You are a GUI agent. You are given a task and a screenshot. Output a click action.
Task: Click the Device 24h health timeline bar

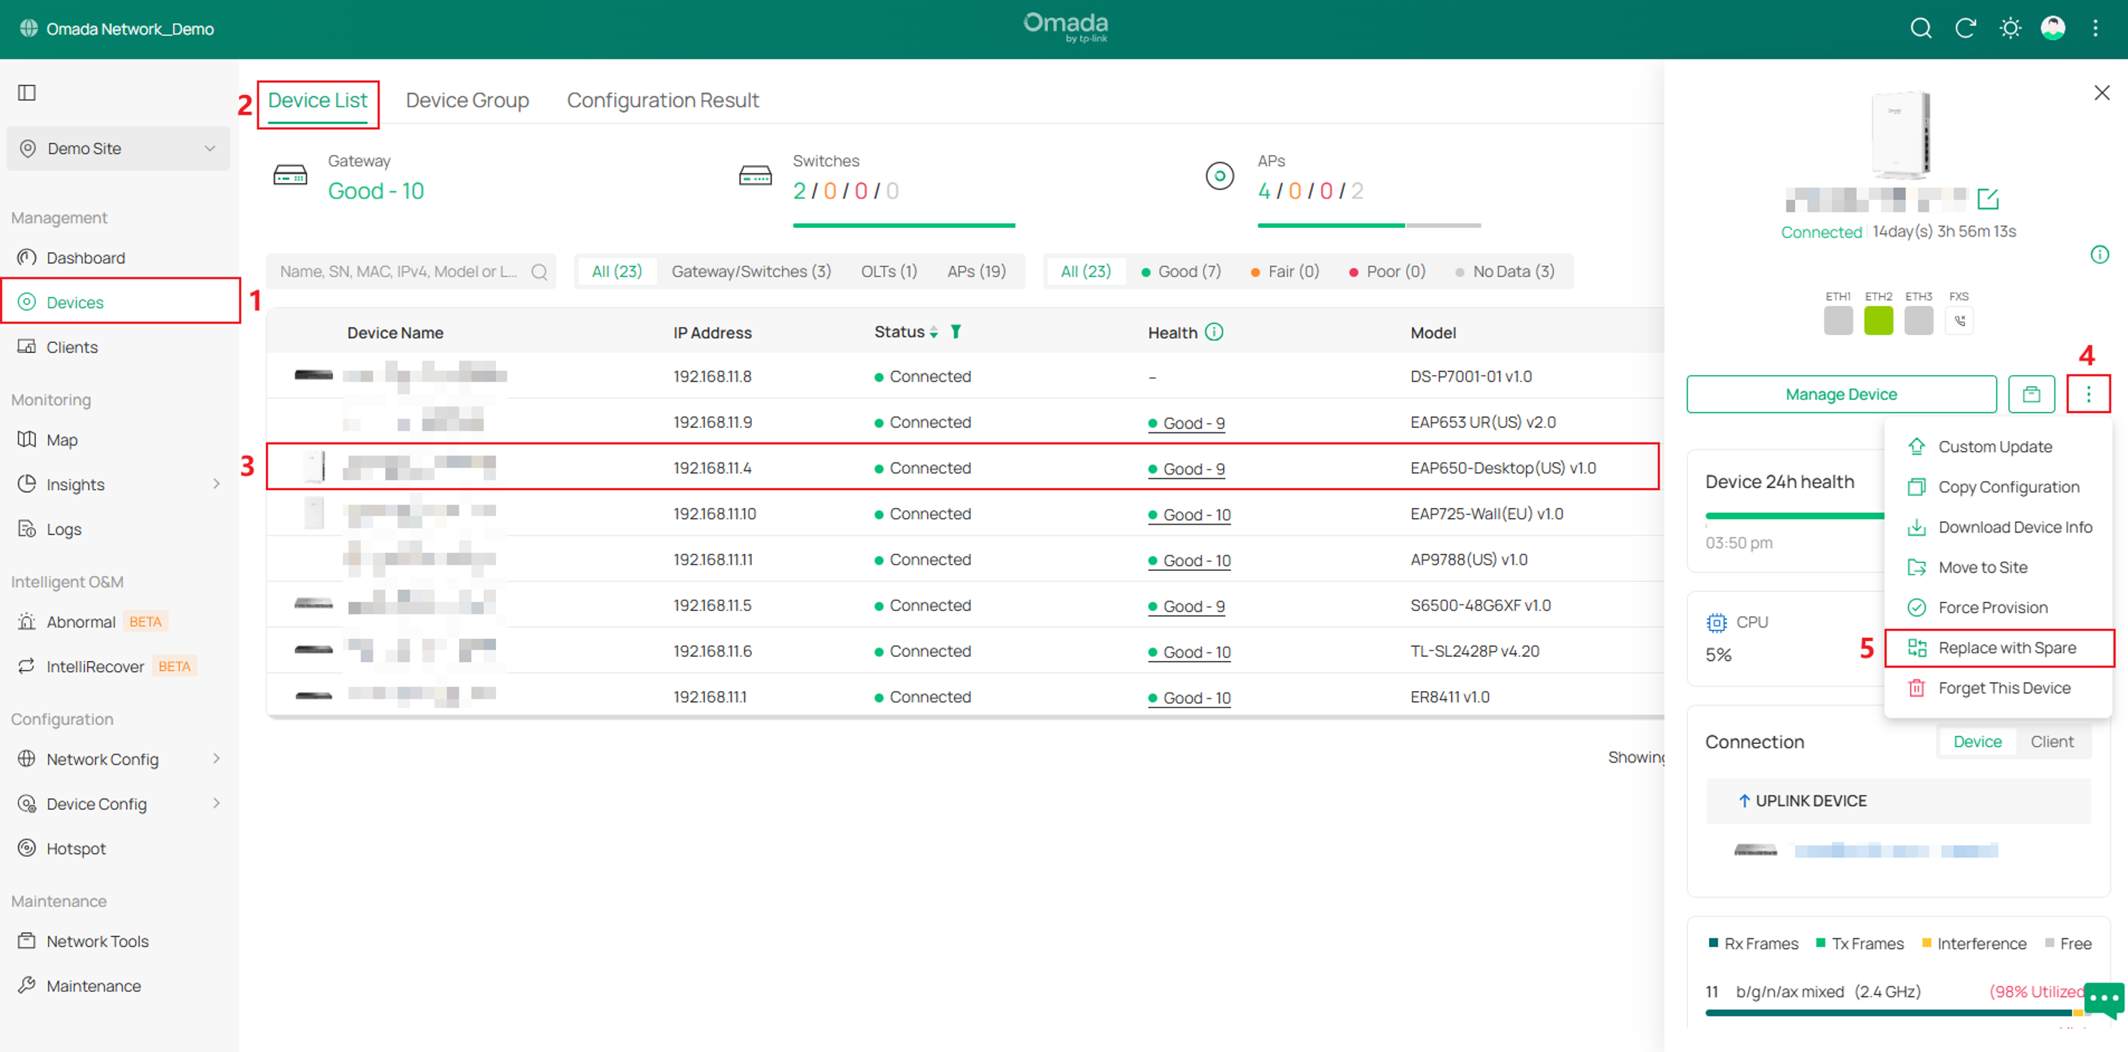click(x=1794, y=516)
